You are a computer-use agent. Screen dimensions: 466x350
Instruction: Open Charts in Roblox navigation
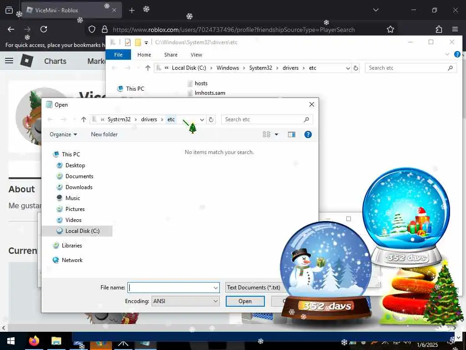[55, 61]
